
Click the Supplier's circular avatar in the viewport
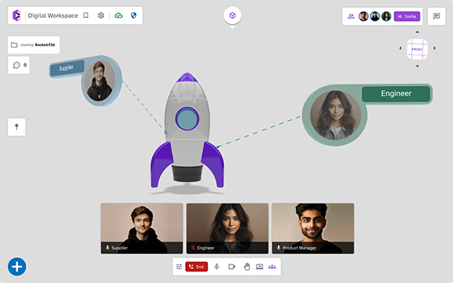click(x=99, y=81)
